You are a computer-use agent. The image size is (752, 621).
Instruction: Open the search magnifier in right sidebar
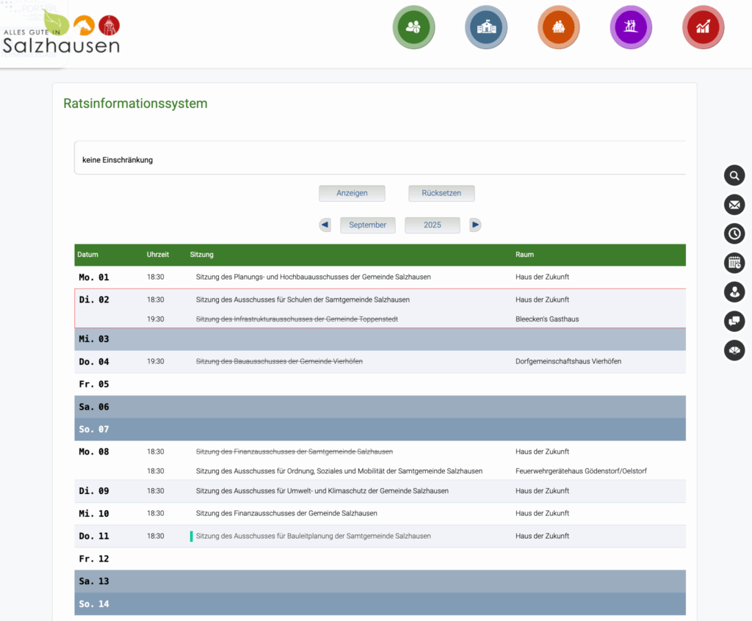(x=734, y=175)
